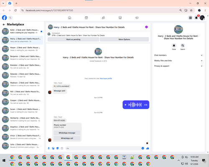Click the Mute bell icon in details panel
The height and width of the screenshot is (167, 209).
pos(174,46)
